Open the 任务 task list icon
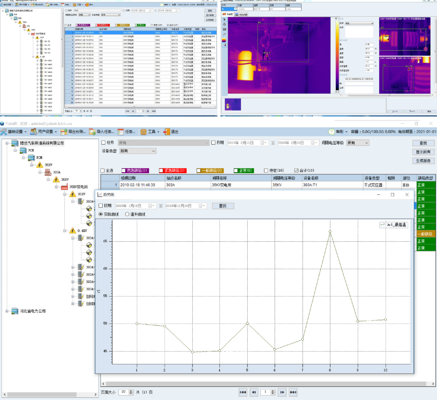437x400 pixels. (121, 132)
